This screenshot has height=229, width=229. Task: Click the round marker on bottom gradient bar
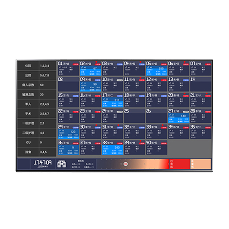coord(125,164)
